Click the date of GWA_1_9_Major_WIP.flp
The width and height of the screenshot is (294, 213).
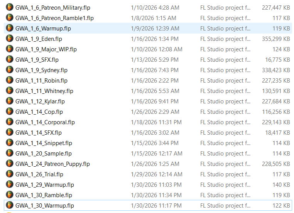157,49
